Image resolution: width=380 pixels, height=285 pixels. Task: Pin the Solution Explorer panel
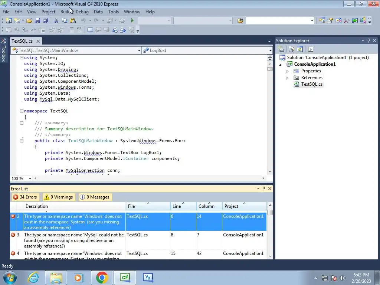pyautogui.click(x=368, y=40)
